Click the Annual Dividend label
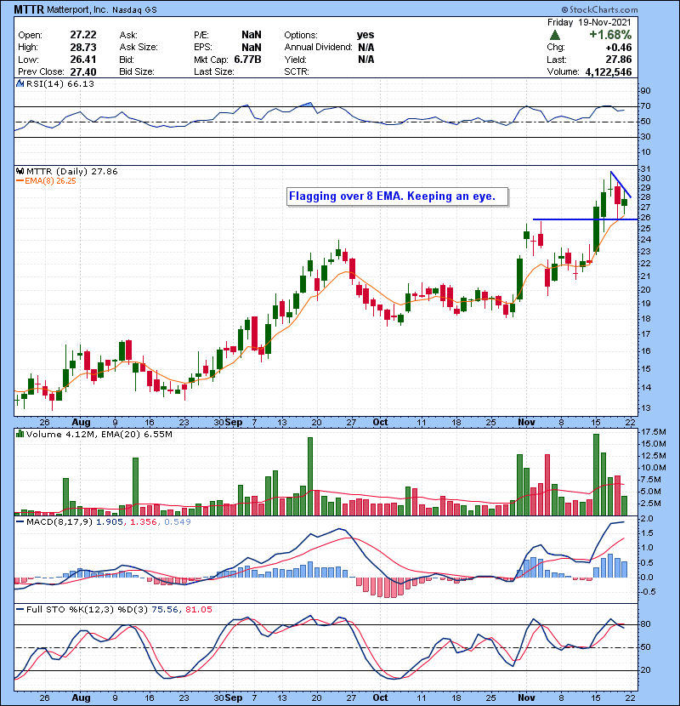This screenshot has height=706, width=680. coord(318,48)
